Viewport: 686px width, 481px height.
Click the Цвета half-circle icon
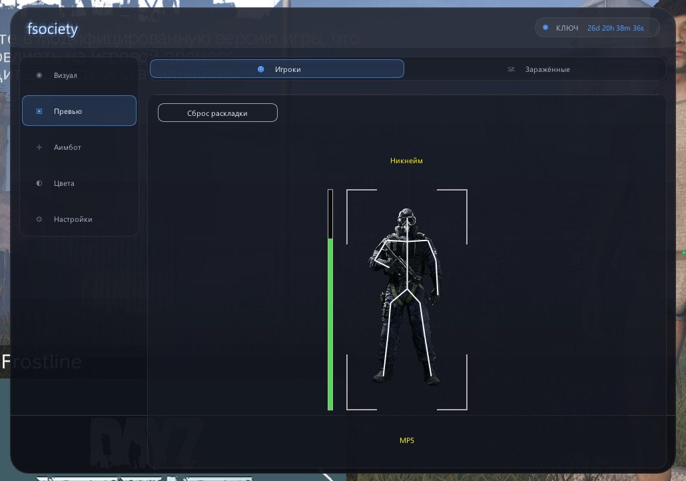(39, 183)
